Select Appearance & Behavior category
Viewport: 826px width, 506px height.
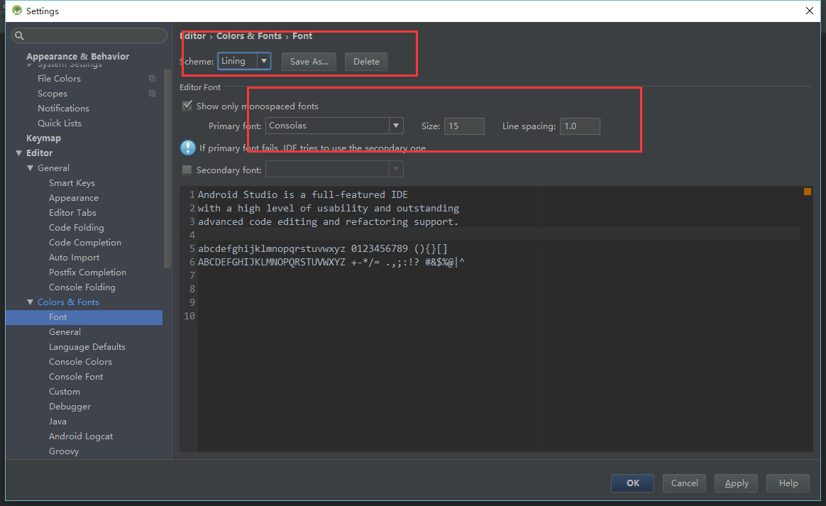[x=77, y=56]
